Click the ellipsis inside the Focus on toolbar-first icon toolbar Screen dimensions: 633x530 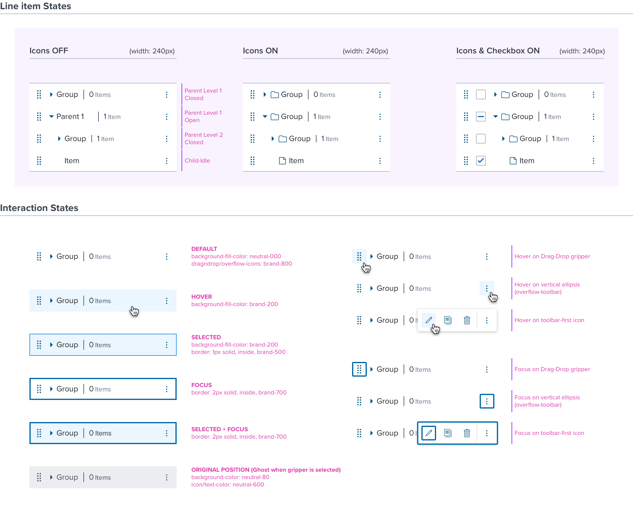pyautogui.click(x=487, y=433)
